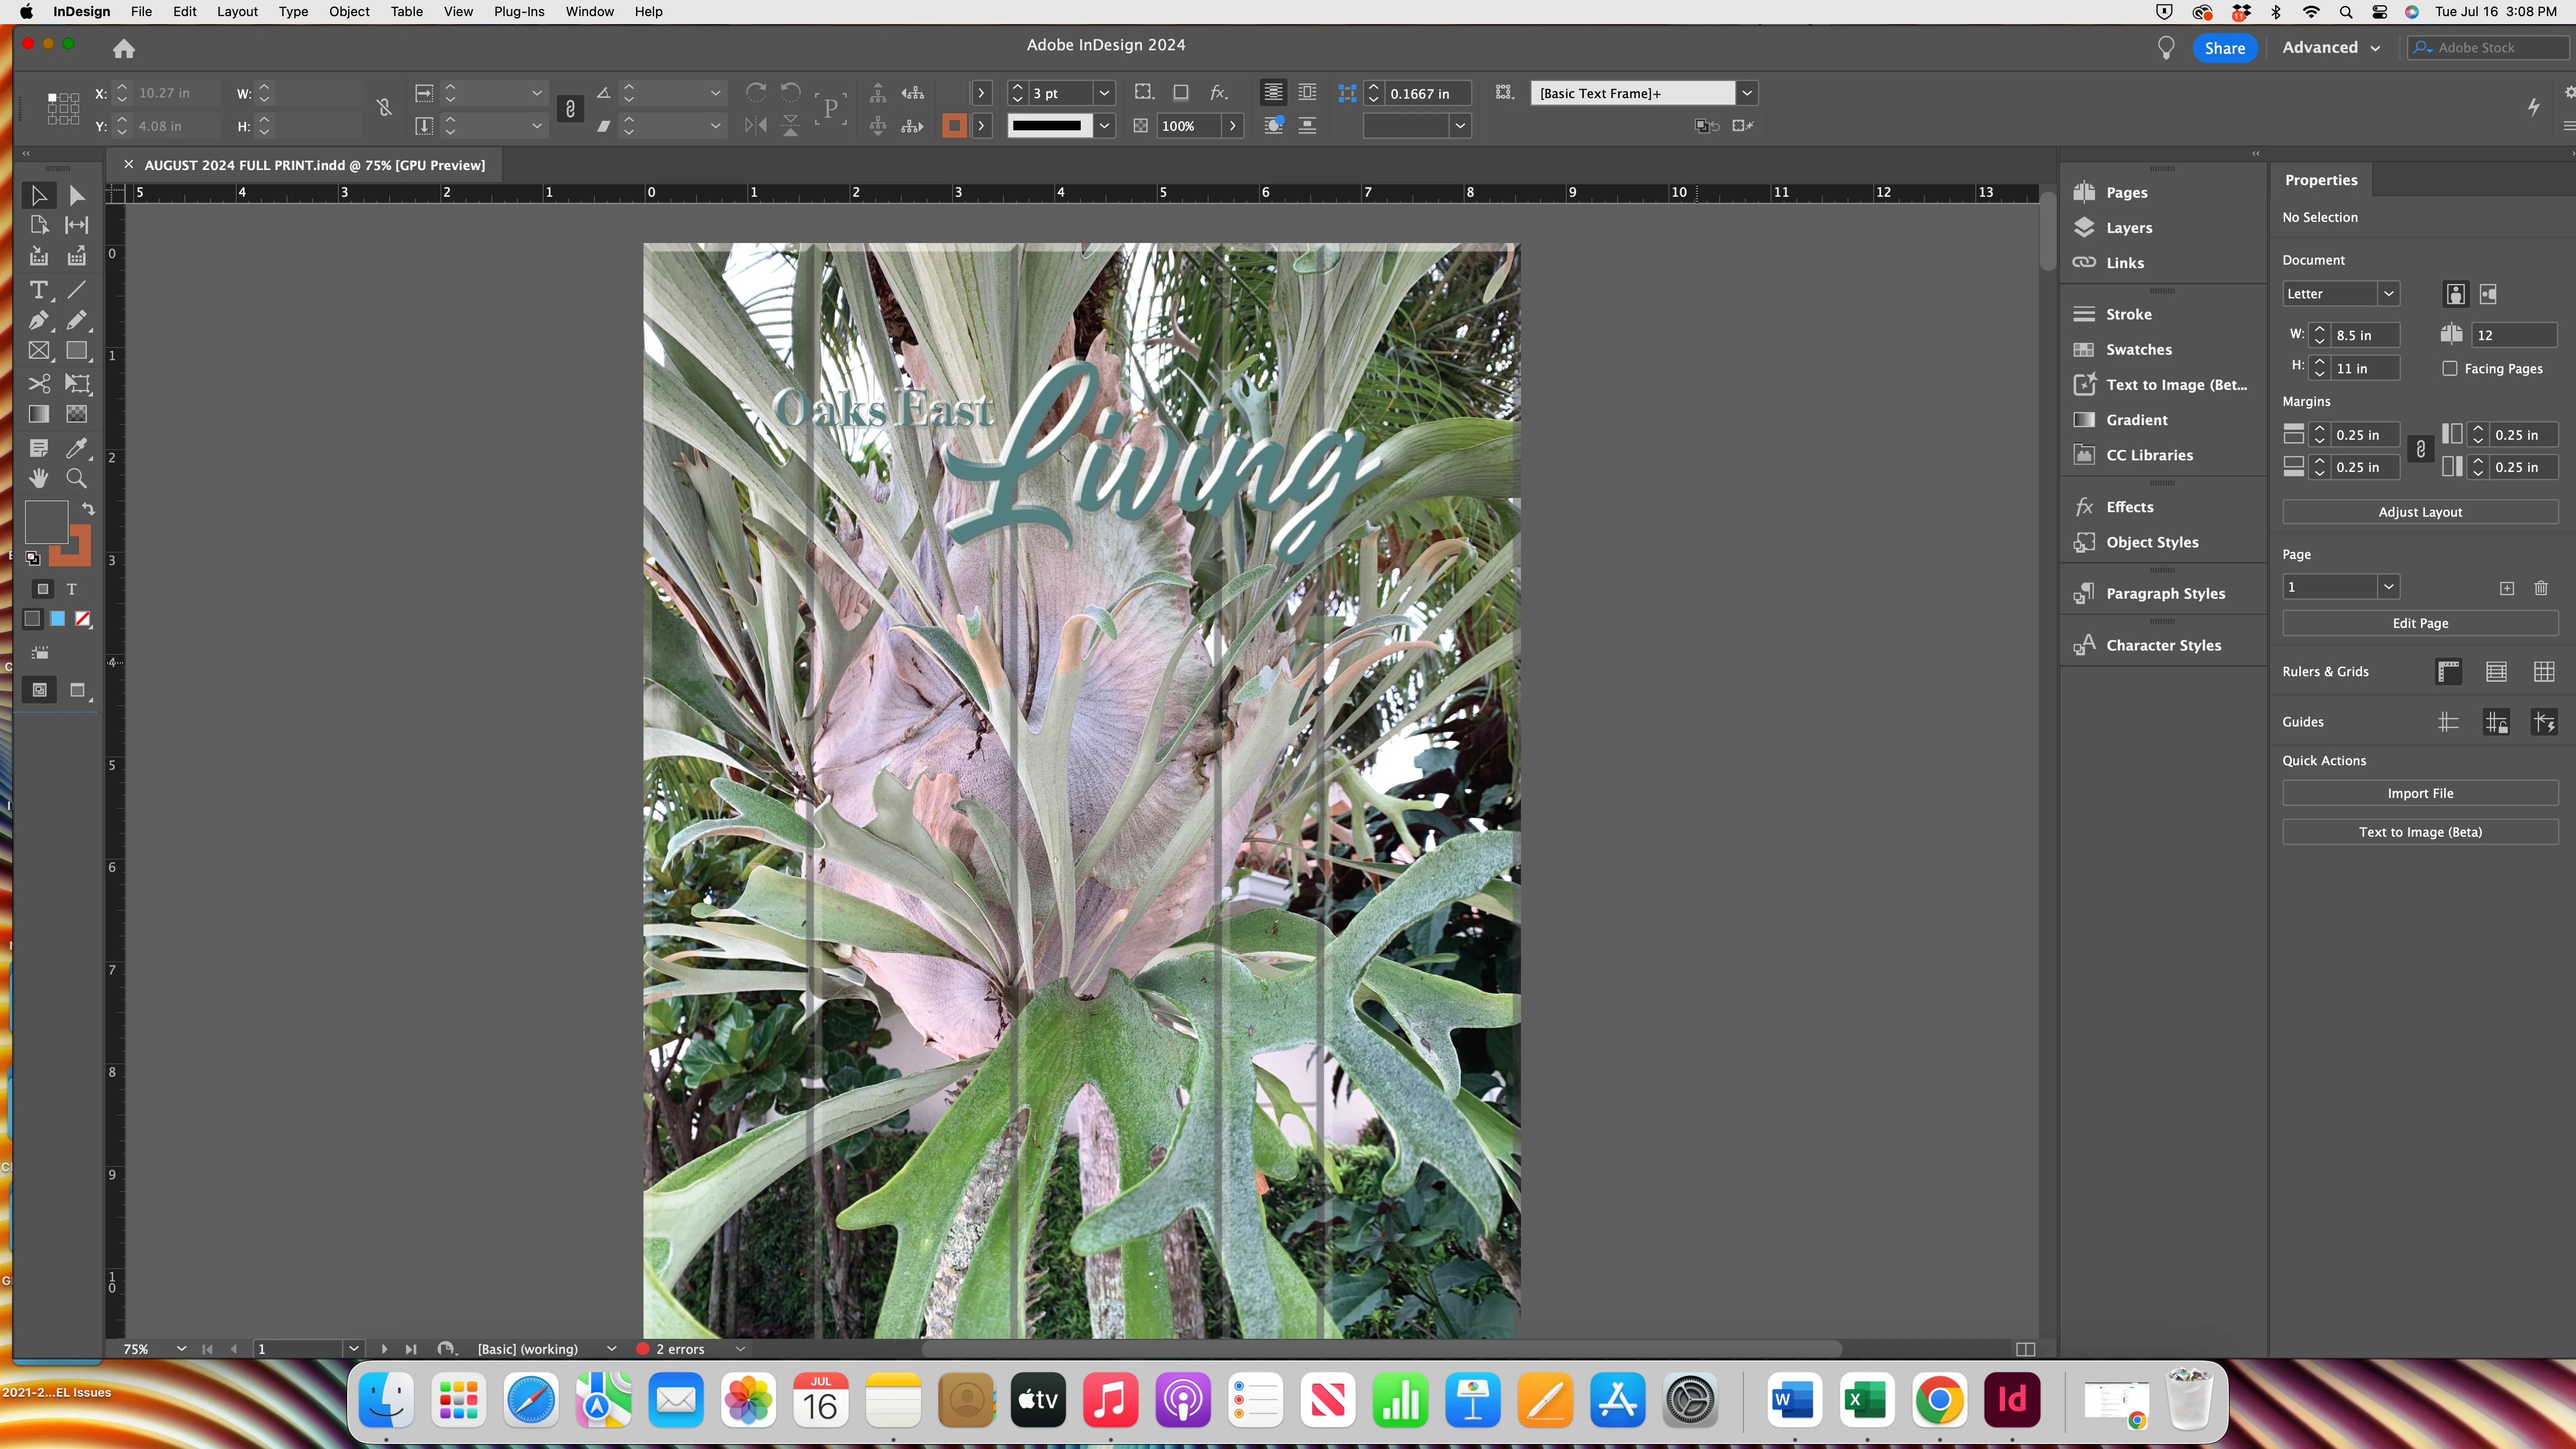Toggle the baseline grid icon
This screenshot has height=1449, width=2576.
[x=2497, y=672]
